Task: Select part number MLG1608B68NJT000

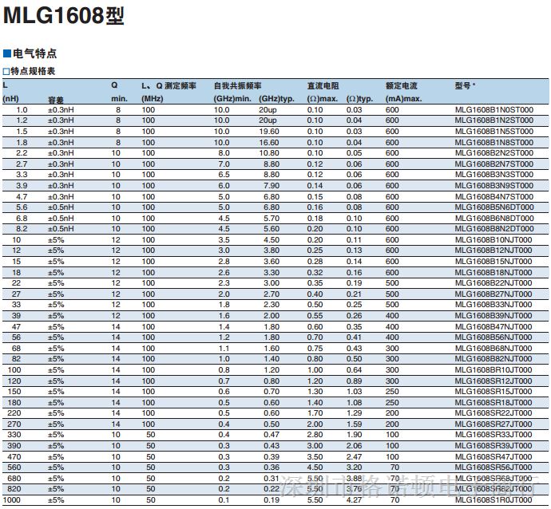Action: click(x=494, y=349)
